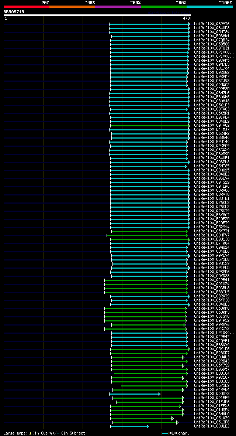Select the cyan alignment bar for Q0DS73
Screen dimensions: 236x436
click(135, 394)
